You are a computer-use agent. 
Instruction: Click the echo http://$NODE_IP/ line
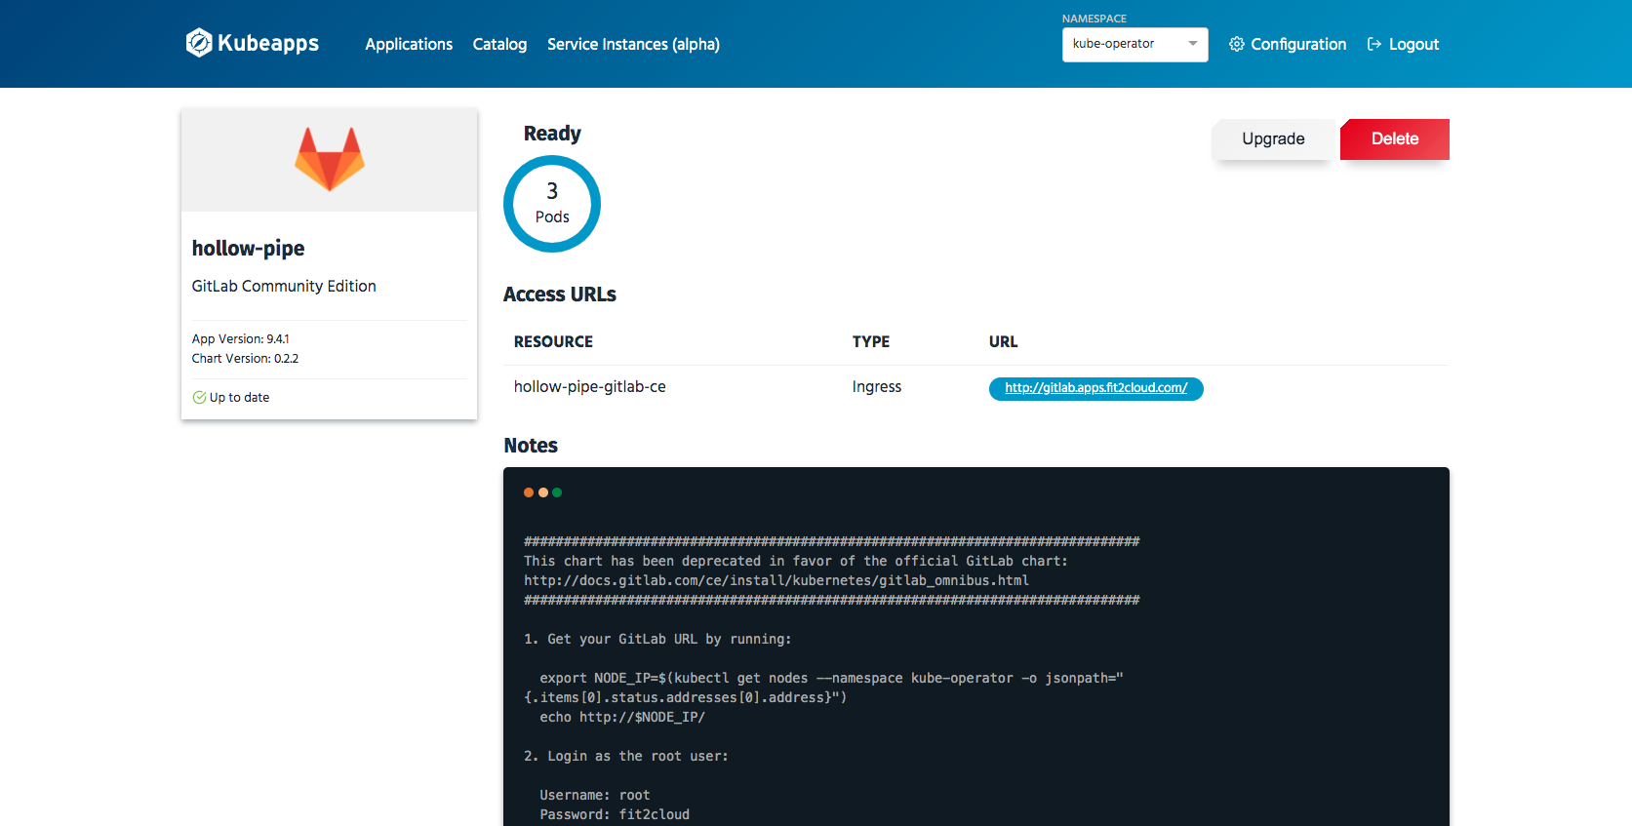pyautogui.click(x=622, y=717)
